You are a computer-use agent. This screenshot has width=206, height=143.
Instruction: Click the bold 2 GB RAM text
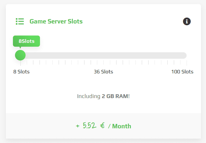pos(115,96)
